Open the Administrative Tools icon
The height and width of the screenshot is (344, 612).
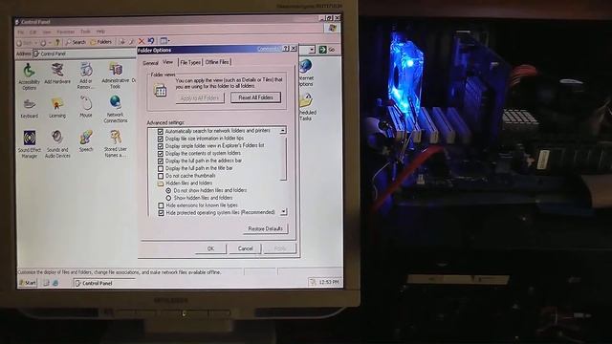click(x=115, y=75)
